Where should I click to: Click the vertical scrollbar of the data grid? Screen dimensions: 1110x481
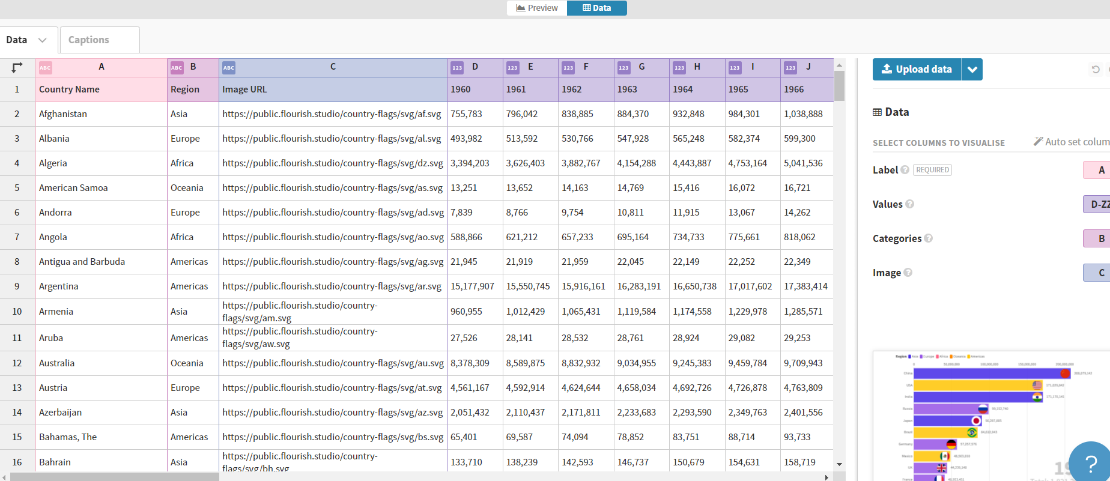[x=839, y=86]
